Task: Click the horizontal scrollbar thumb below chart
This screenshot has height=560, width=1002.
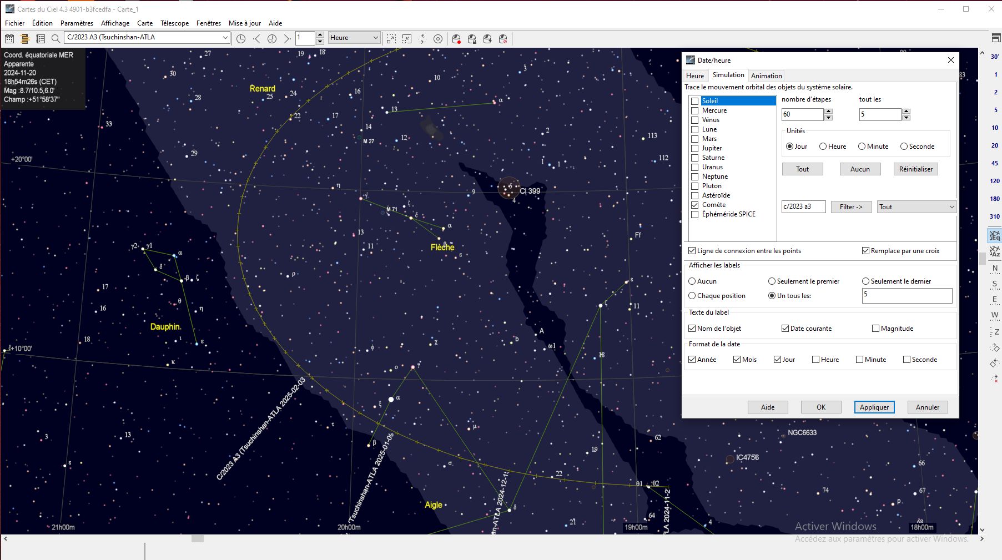Action: [198, 538]
